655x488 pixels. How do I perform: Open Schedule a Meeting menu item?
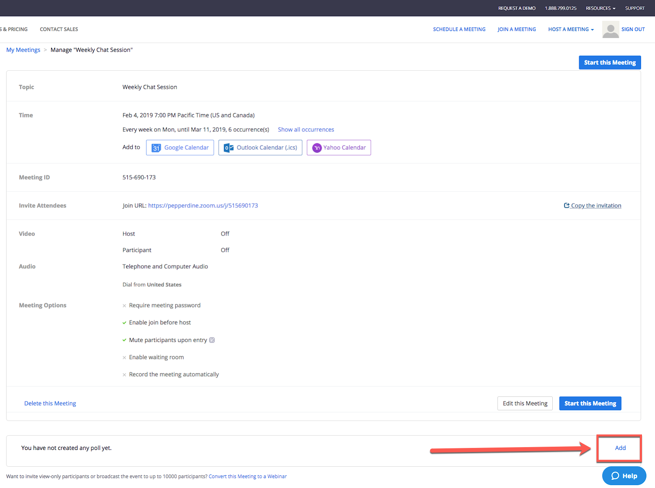click(459, 29)
